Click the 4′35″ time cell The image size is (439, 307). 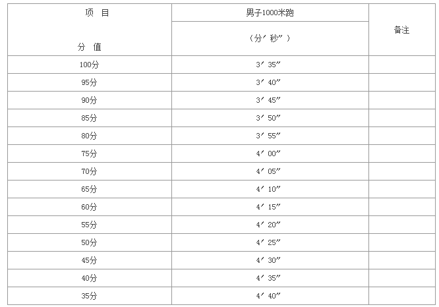point(270,278)
